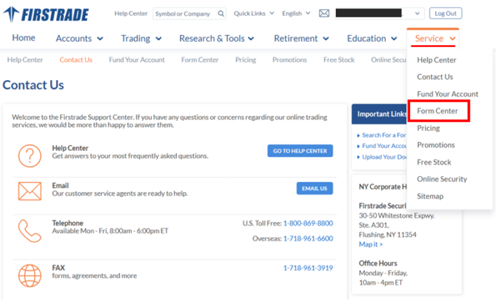Screen dimensions: 496x308
Task: Type in the Symbol or Company field
Action: click(x=183, y=14)
